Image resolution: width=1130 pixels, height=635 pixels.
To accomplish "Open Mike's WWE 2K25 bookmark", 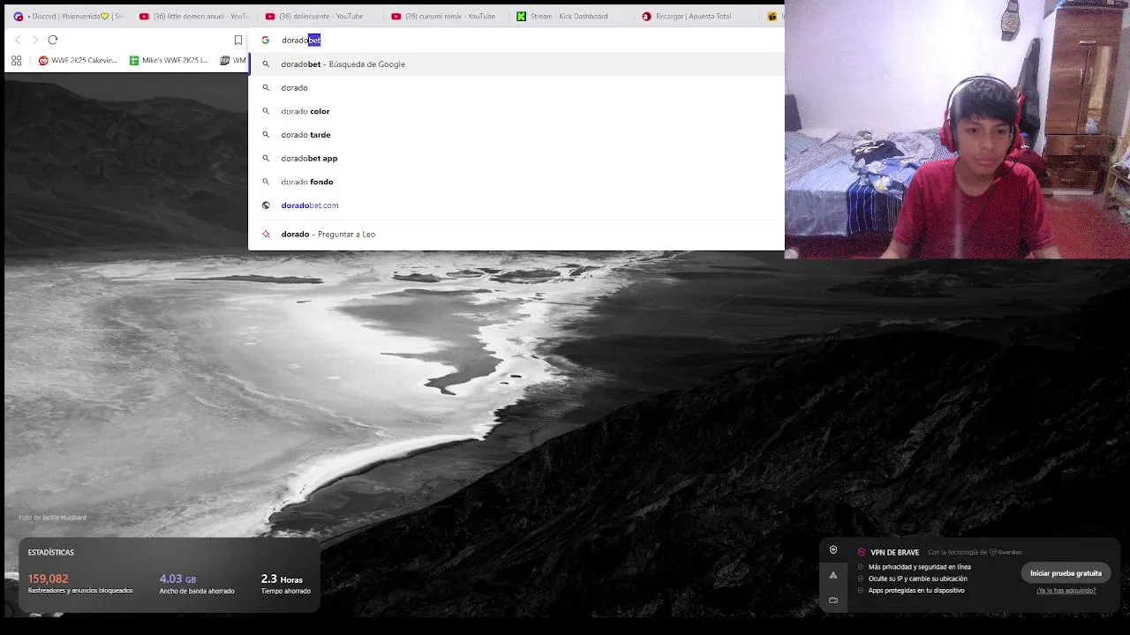I will (x=169, y=61).
